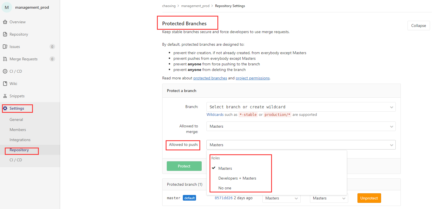Open the Branch select dropdown
This screenshot has width=432, height=209.
point(301,107)
